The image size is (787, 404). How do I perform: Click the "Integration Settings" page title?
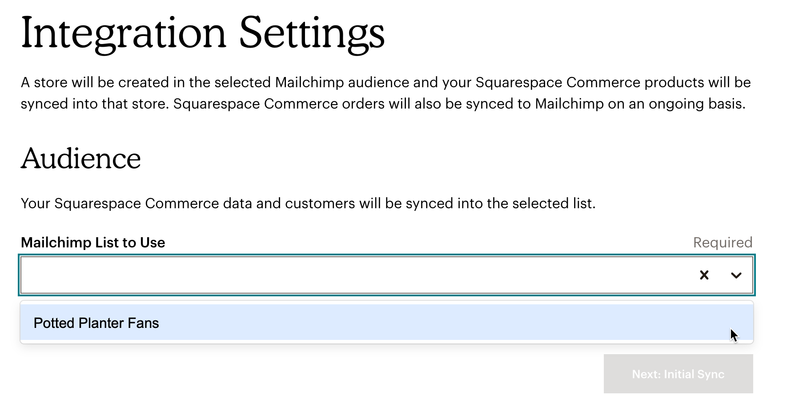click(x=202, y=33)
